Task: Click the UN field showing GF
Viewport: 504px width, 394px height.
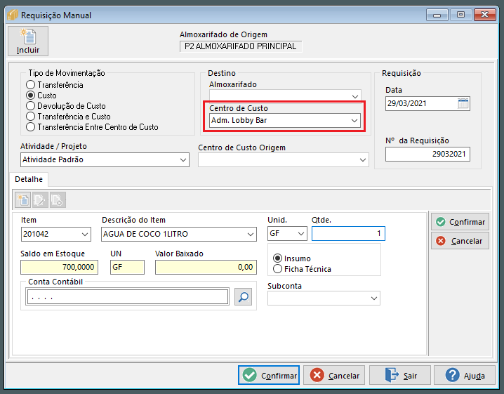Action: (x=127, y=268)
